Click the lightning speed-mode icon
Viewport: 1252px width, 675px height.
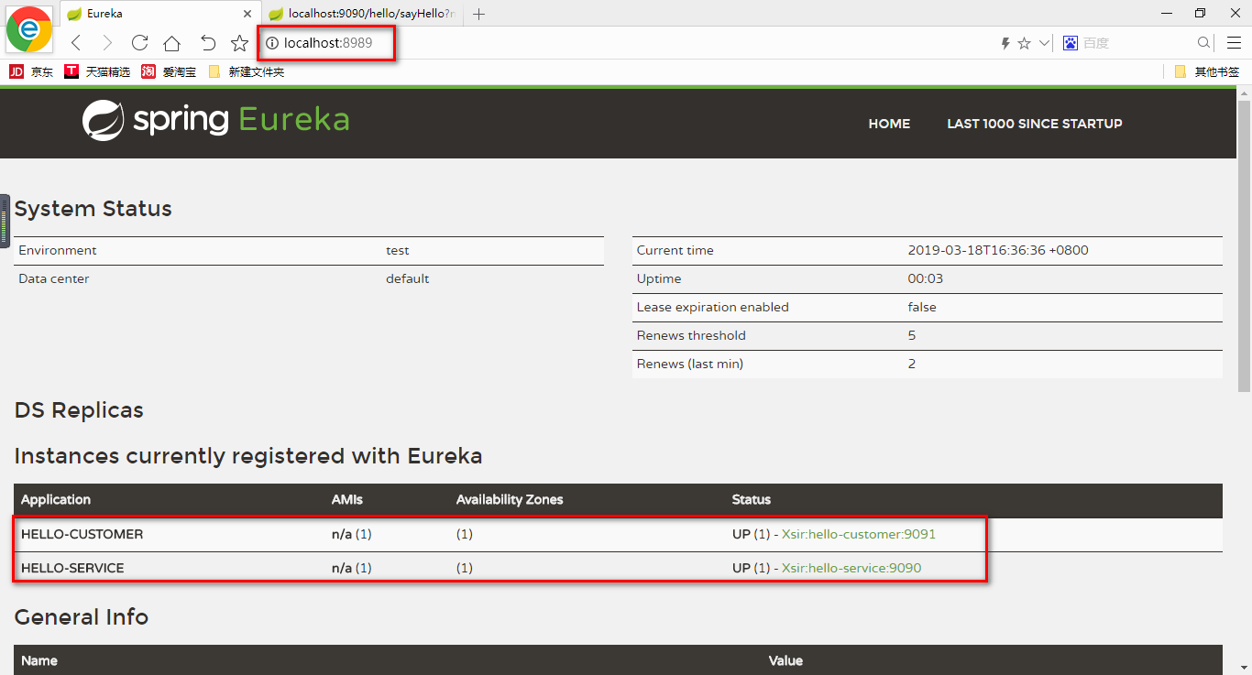[x=1005, y=43]
